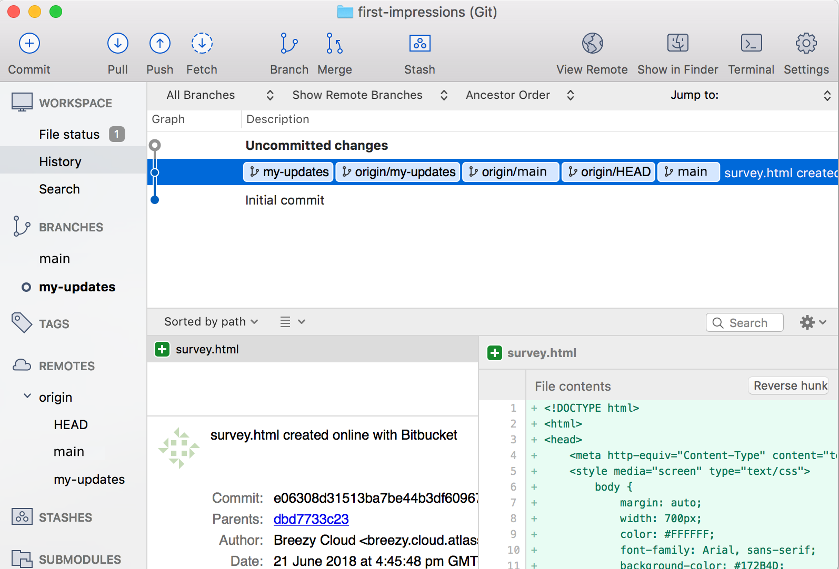
Task: Click the file list Search field
Action: pos(748,323)
